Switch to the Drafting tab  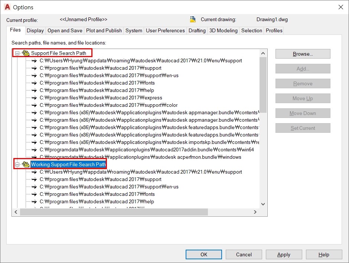[197, 30]
